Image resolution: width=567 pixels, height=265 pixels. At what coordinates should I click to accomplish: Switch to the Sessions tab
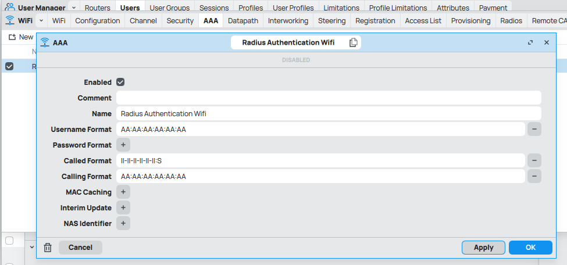pyautogui.click(x=214, y=8)
